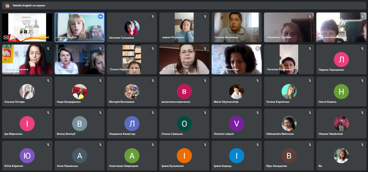Click the Natalia English avatar in the top bar

pyautogui.click(x=7, y=5)
